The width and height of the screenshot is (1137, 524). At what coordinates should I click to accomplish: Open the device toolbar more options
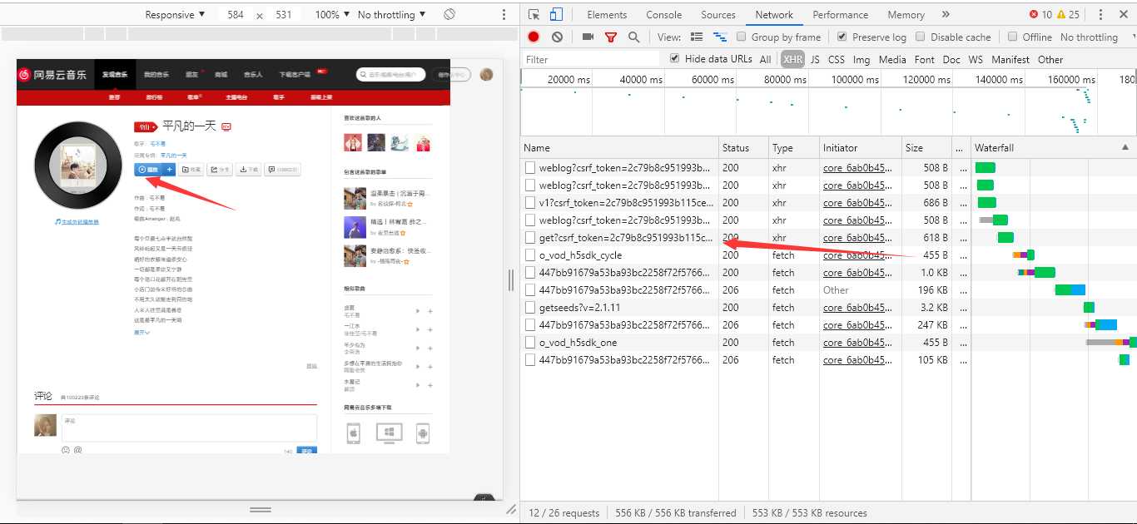(x=504, y=15)
